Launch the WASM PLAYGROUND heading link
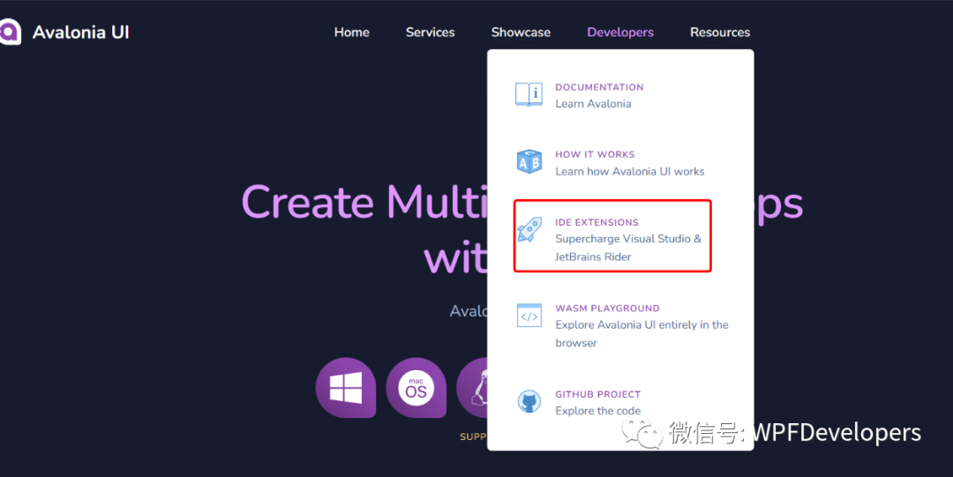 point(607,308)
